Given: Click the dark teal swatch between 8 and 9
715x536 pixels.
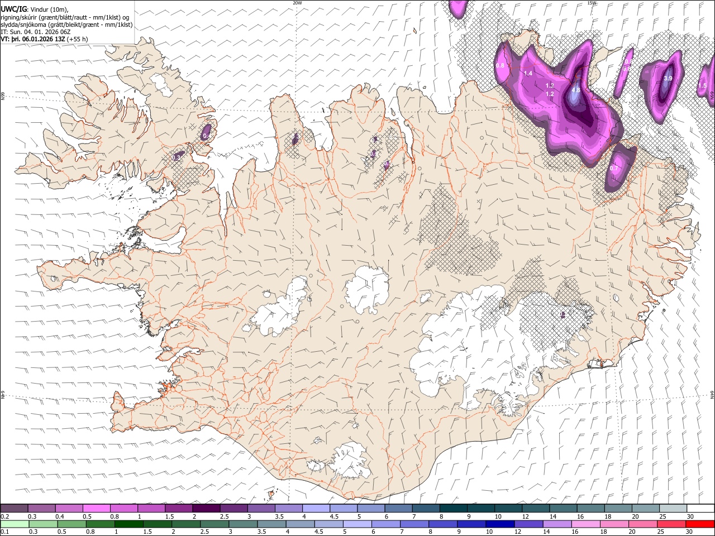Looking at the screenshot, I should tap(454, 509).
